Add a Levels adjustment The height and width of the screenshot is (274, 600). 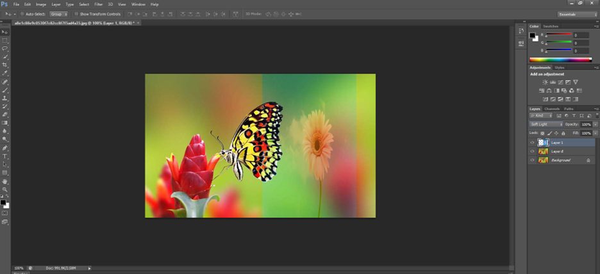pyautogui.click(x=553, y=82)
